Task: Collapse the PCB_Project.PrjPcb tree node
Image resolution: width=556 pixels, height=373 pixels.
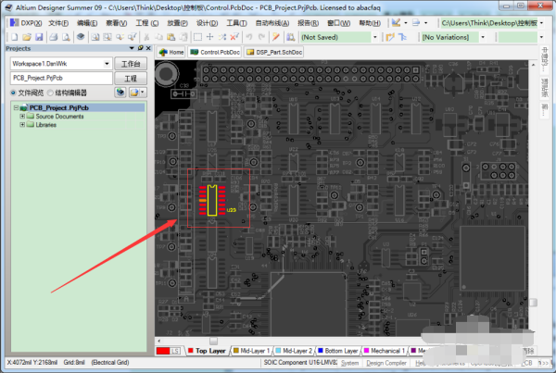Action: [x=16, y=107]
